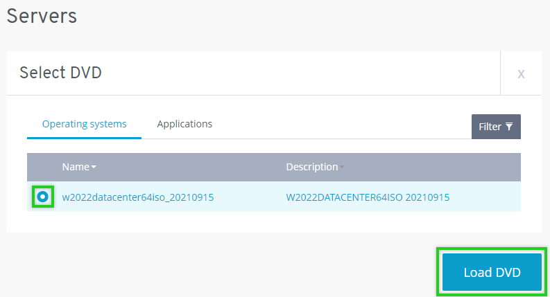Image resolution: width=550 pixels, height=297 pixels.
Task: Click the w2022datacenter64iso_20210915 name link
Action: tap(137, 197)
